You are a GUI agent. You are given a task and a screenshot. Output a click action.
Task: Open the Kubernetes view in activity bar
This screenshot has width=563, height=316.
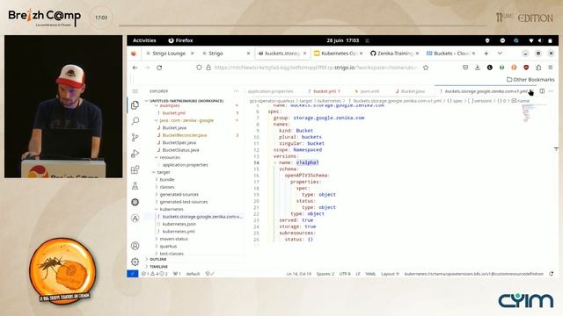[135, 202]
